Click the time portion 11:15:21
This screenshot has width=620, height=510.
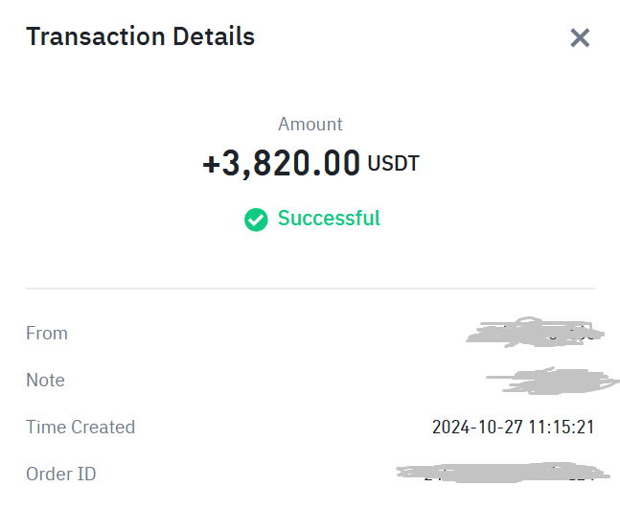click(x=562, y=428)
